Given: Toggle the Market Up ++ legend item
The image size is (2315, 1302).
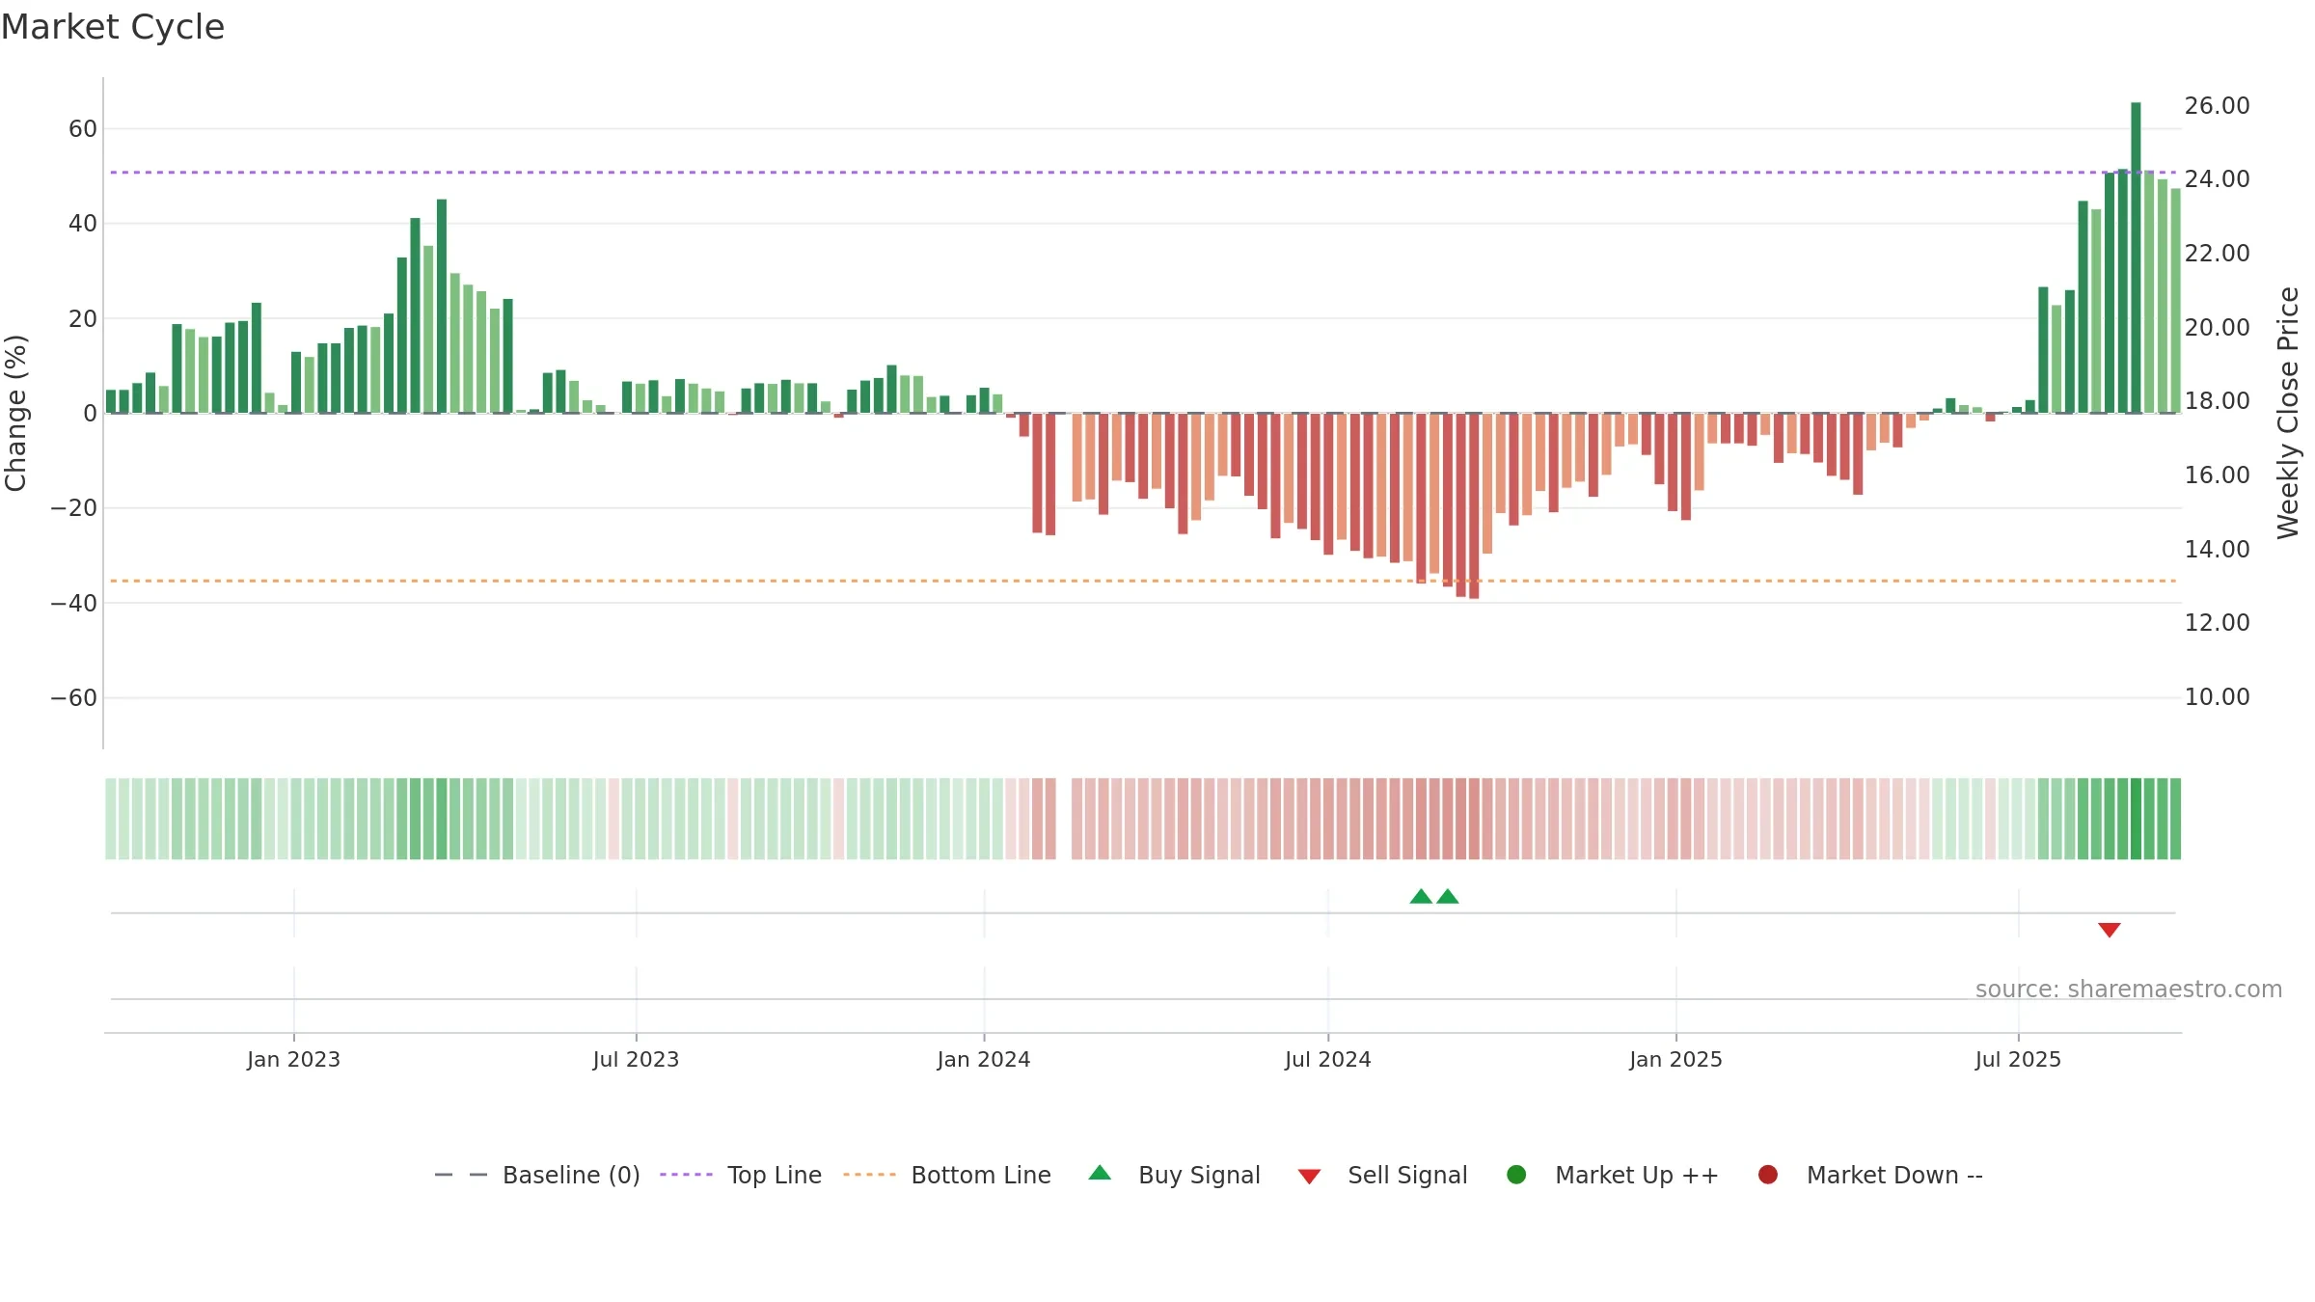Looking at the screenshot, I should [1613, 1175].
